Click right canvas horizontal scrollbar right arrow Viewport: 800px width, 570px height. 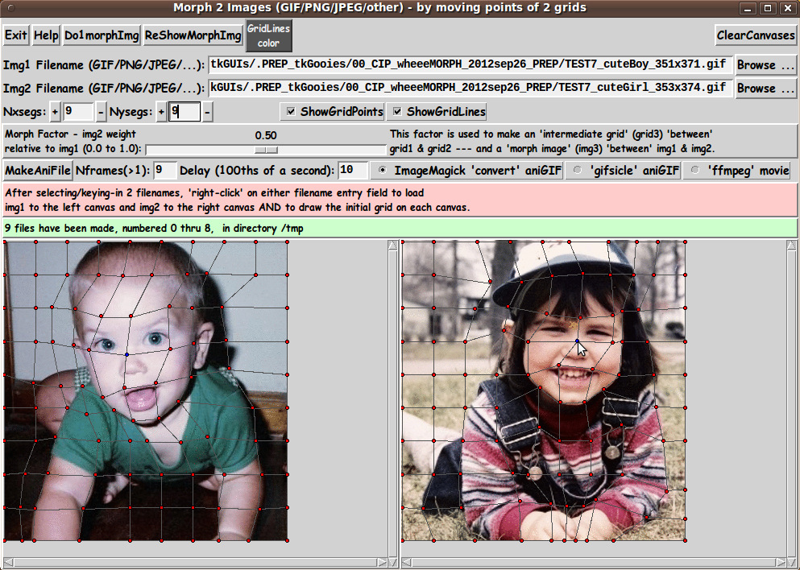781,563
